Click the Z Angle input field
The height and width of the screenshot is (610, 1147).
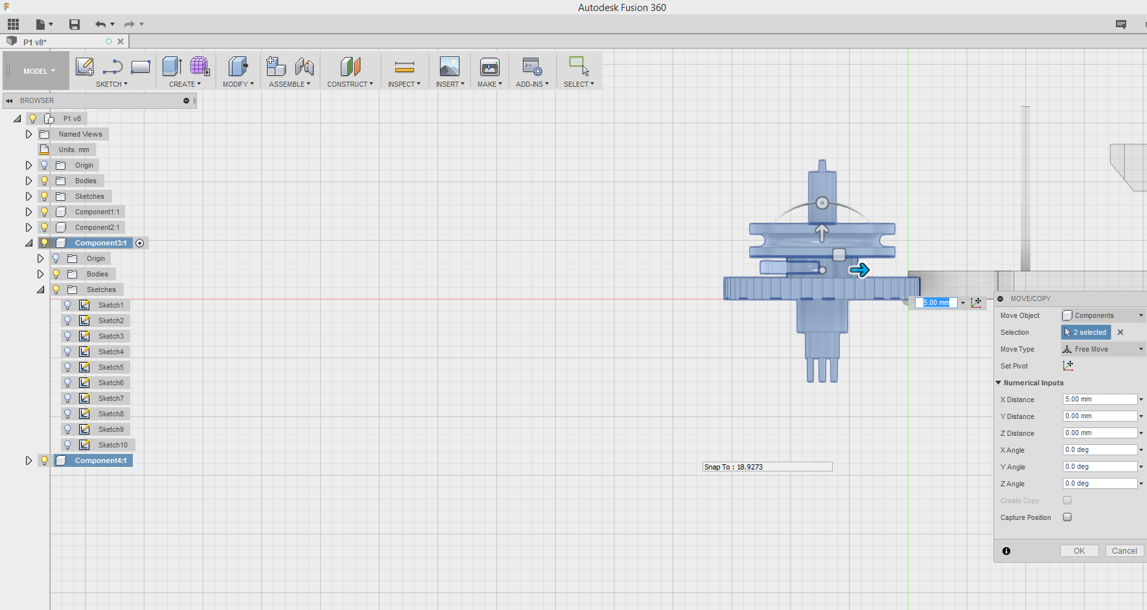[1100, 484]
